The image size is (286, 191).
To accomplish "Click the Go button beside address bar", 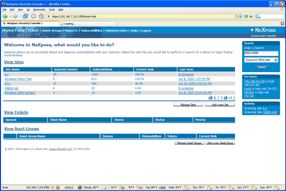I will 247,16.
